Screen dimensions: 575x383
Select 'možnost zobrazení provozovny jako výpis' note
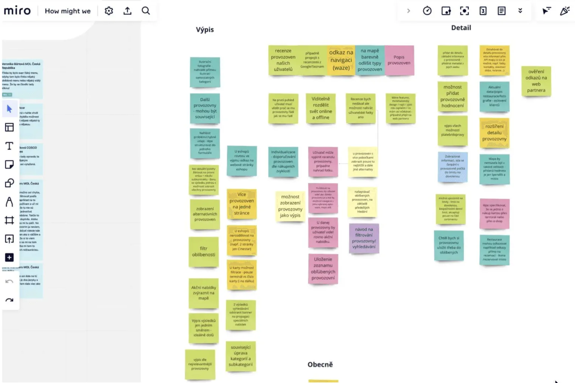[290, 206]
